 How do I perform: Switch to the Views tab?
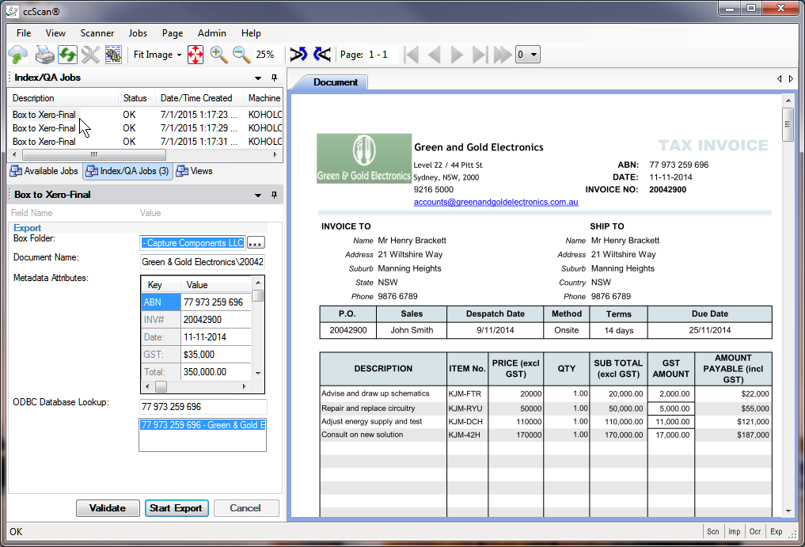[195, 171]
